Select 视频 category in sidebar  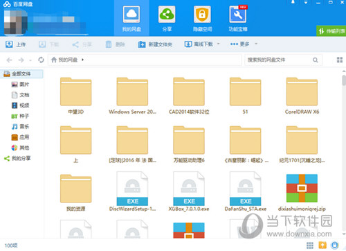click(x=20, y=105)
